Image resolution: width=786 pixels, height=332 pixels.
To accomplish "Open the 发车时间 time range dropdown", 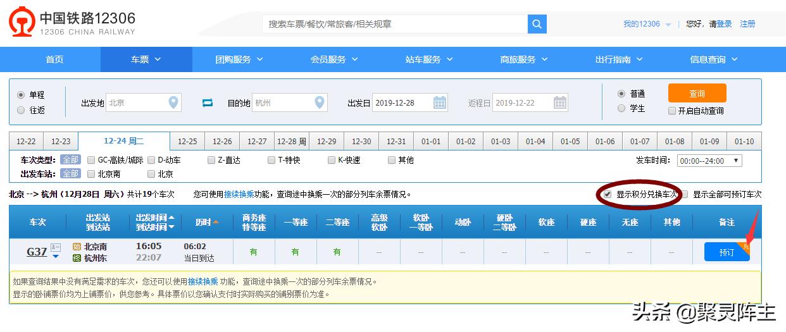I will [x=709, y=161].
